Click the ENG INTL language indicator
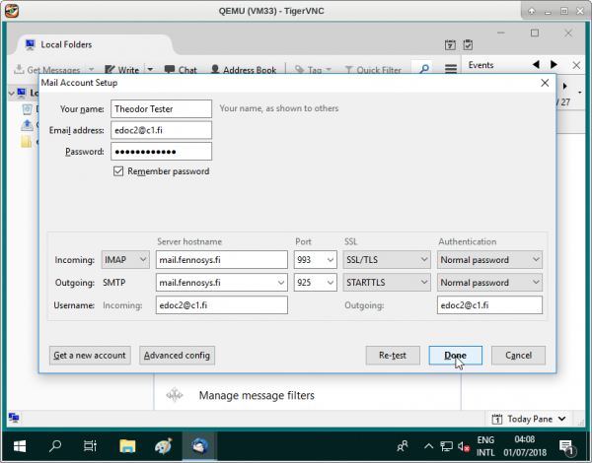Viewport: 592px width, 463px height. (485, 446)
